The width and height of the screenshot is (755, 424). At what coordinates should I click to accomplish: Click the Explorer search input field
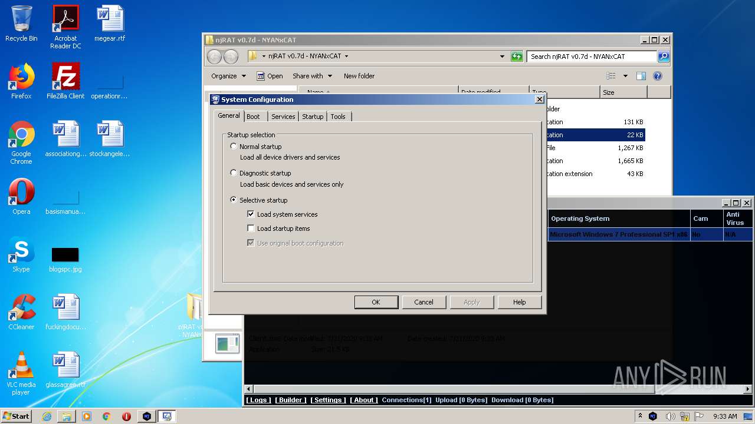coord(592,57)
